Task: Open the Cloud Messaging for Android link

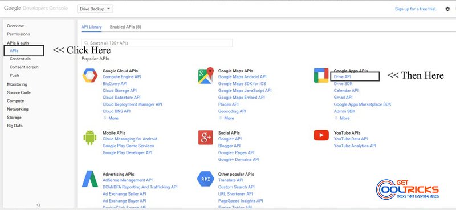Action: coord(130,139)
